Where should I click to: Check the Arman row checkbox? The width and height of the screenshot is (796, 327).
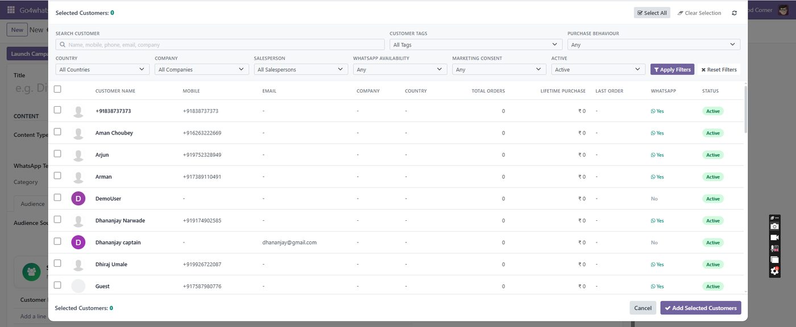pos(57,175)
